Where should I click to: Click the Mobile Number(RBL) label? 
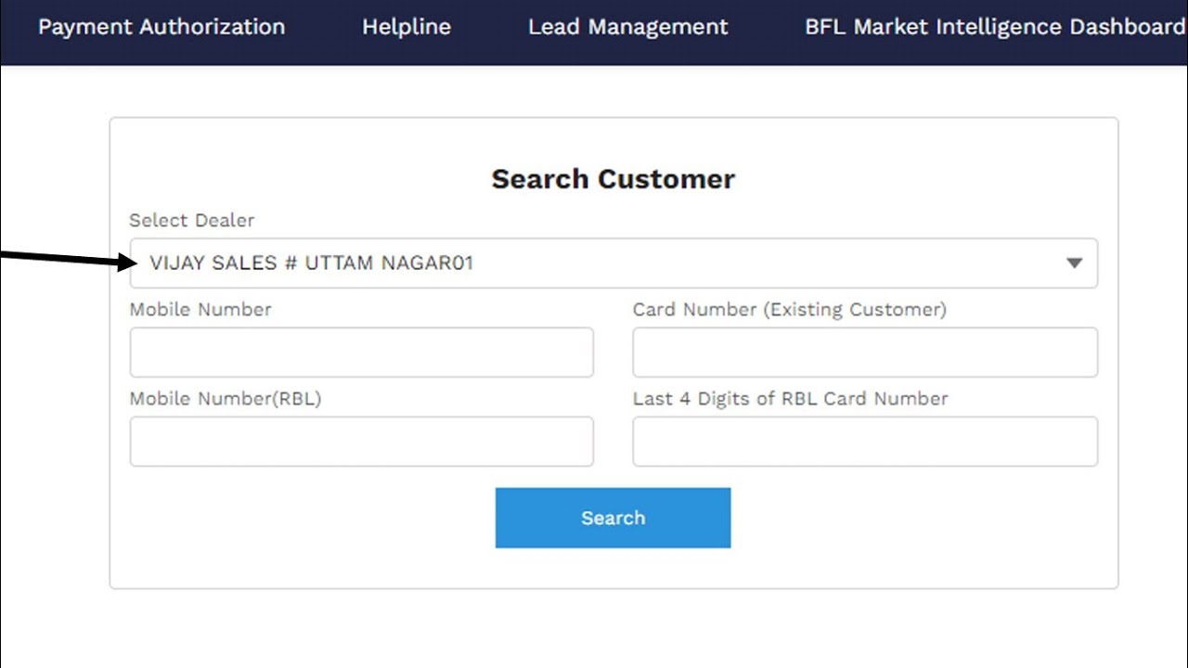click(x=226, y=399)
